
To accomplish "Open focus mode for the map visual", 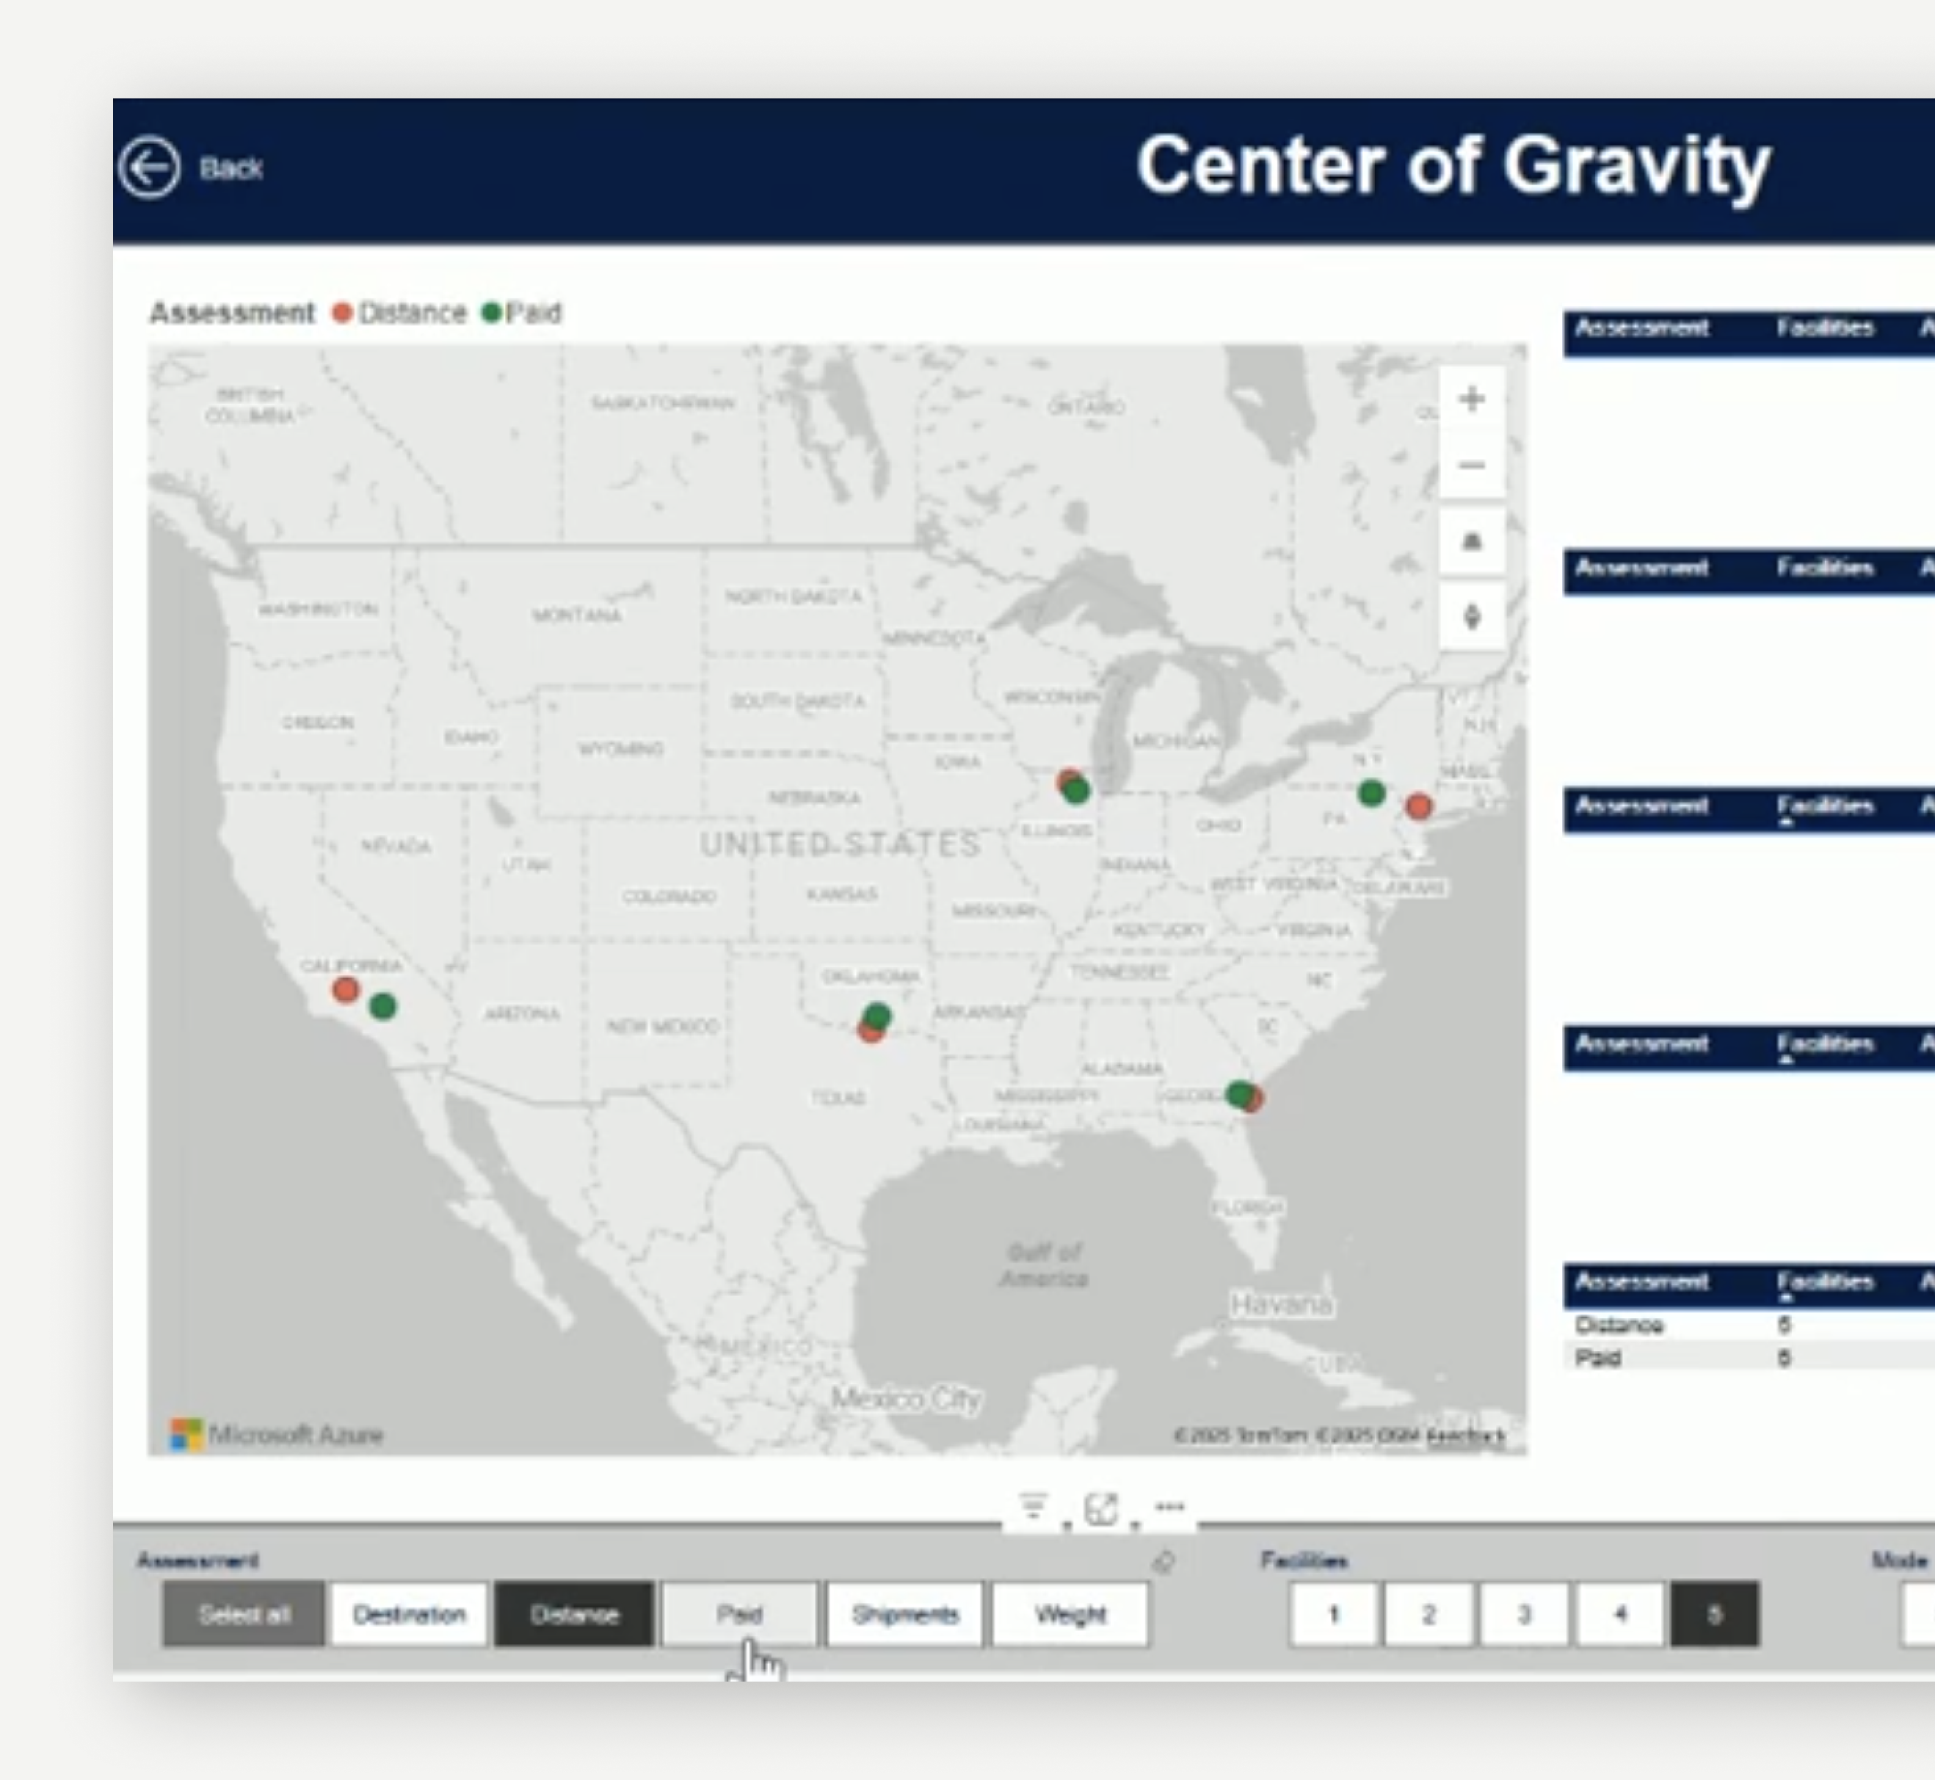I will point(1101,1508).
